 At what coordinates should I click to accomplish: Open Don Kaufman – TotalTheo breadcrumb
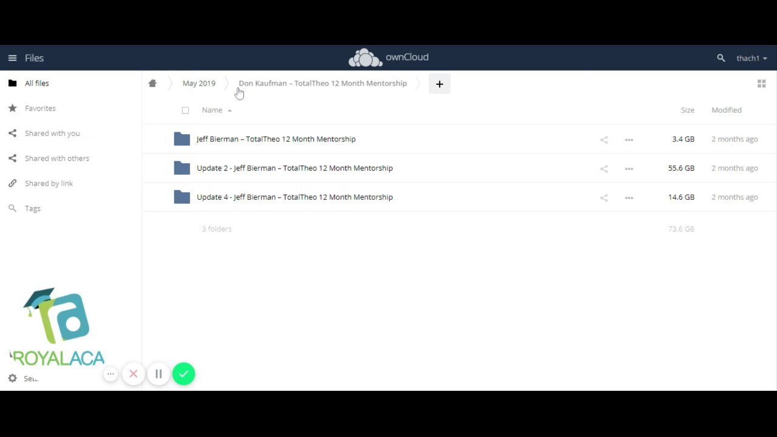[323, 83]
